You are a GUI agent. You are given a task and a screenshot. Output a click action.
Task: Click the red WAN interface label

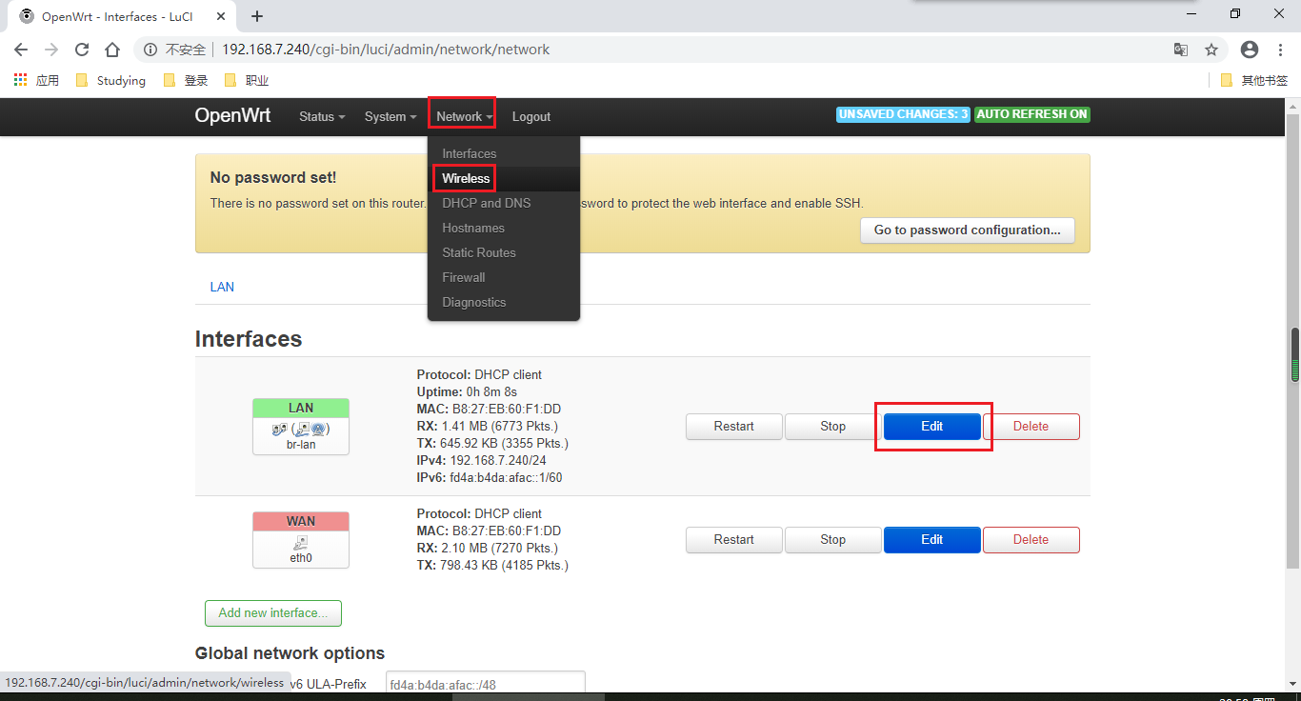click(301, 521)
